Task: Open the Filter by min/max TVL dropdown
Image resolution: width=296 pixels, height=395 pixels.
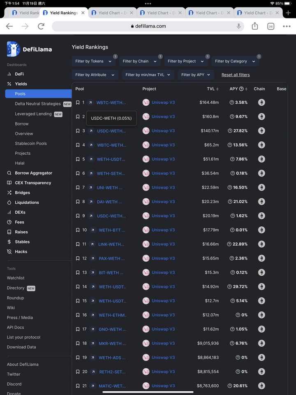Action: pos(148,75)
